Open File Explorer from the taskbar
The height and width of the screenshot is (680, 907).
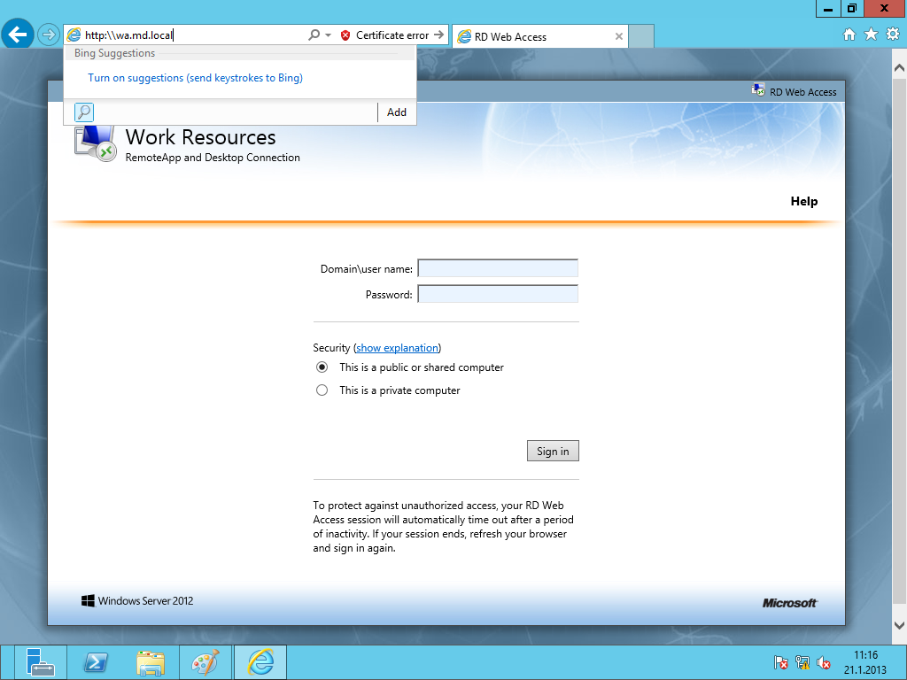(x=151, y=662)
